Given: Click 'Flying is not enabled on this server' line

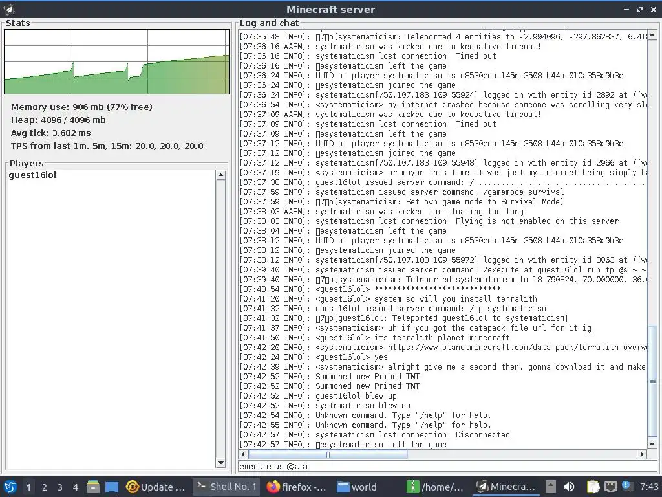Looking at the screenshot, I should (429, 221).
